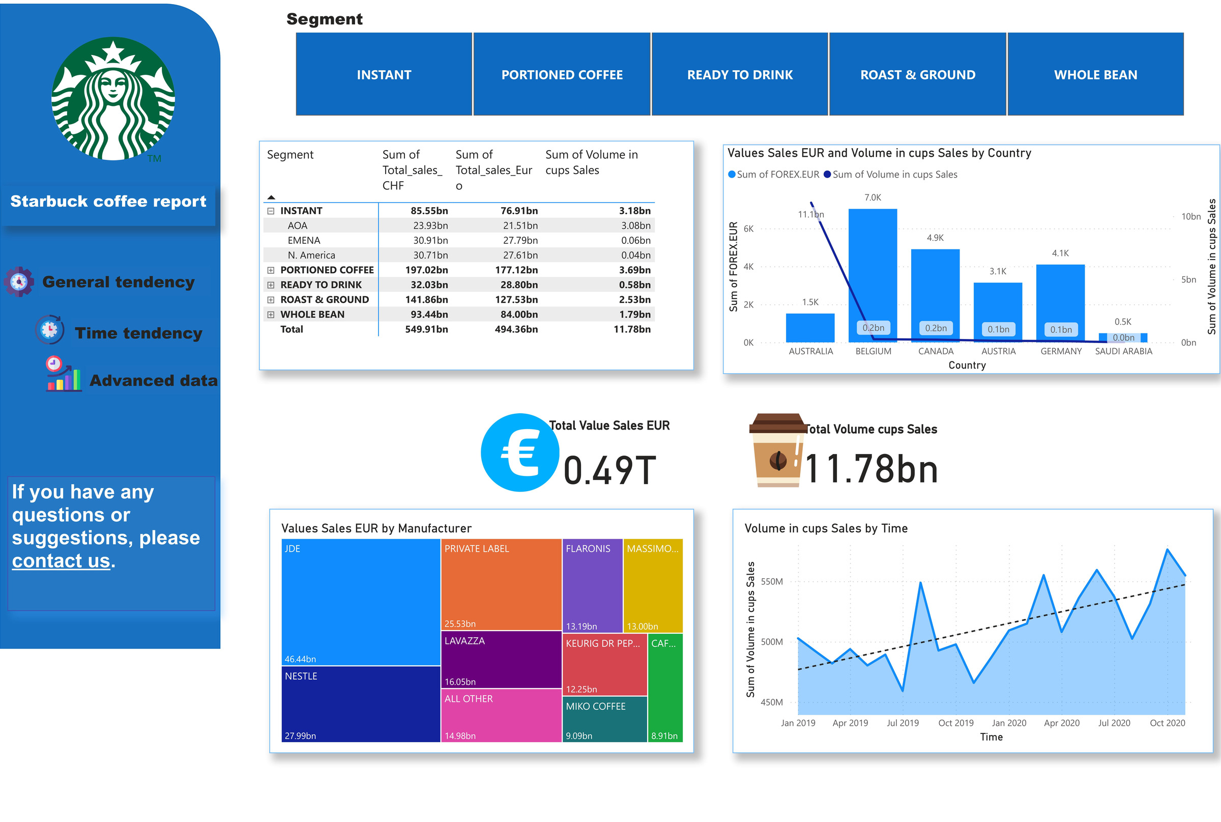
Task: Click the Starbuck coffee report title
Action: [108, 202]
